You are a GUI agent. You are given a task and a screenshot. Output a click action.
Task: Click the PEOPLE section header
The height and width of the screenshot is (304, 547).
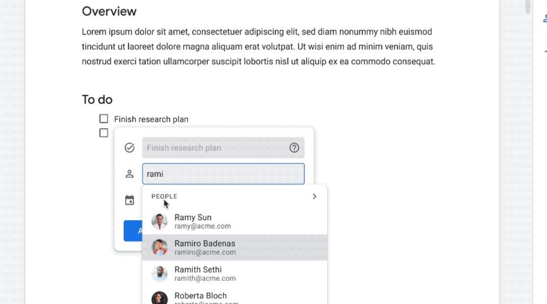(165, 196)
